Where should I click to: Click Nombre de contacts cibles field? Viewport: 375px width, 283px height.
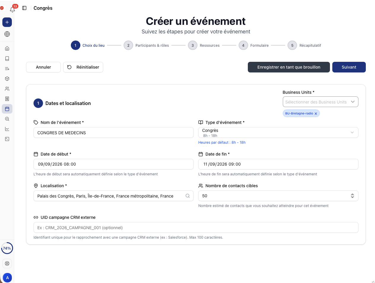tap(278, 196)
